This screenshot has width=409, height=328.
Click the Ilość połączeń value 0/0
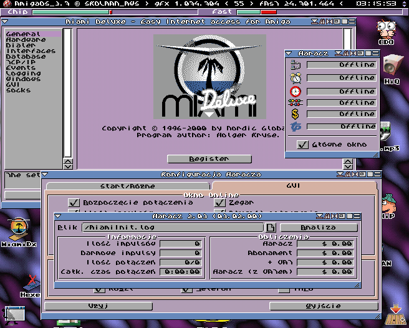[181, 263]
